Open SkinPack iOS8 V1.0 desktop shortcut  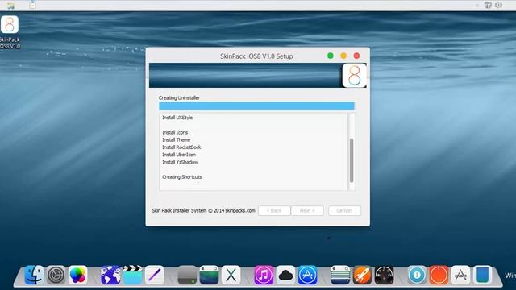click(x=10, y=32)
